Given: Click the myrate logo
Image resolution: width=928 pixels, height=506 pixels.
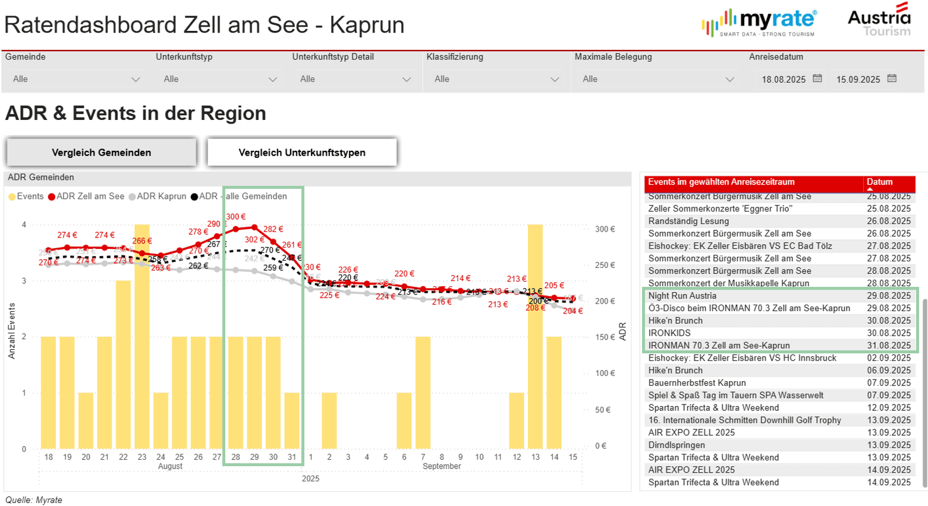Looking at the screenshot, I should [x=759, y=23].
